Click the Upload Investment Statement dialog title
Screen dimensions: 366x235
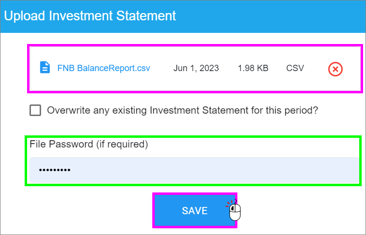click(x=90, y=15)
